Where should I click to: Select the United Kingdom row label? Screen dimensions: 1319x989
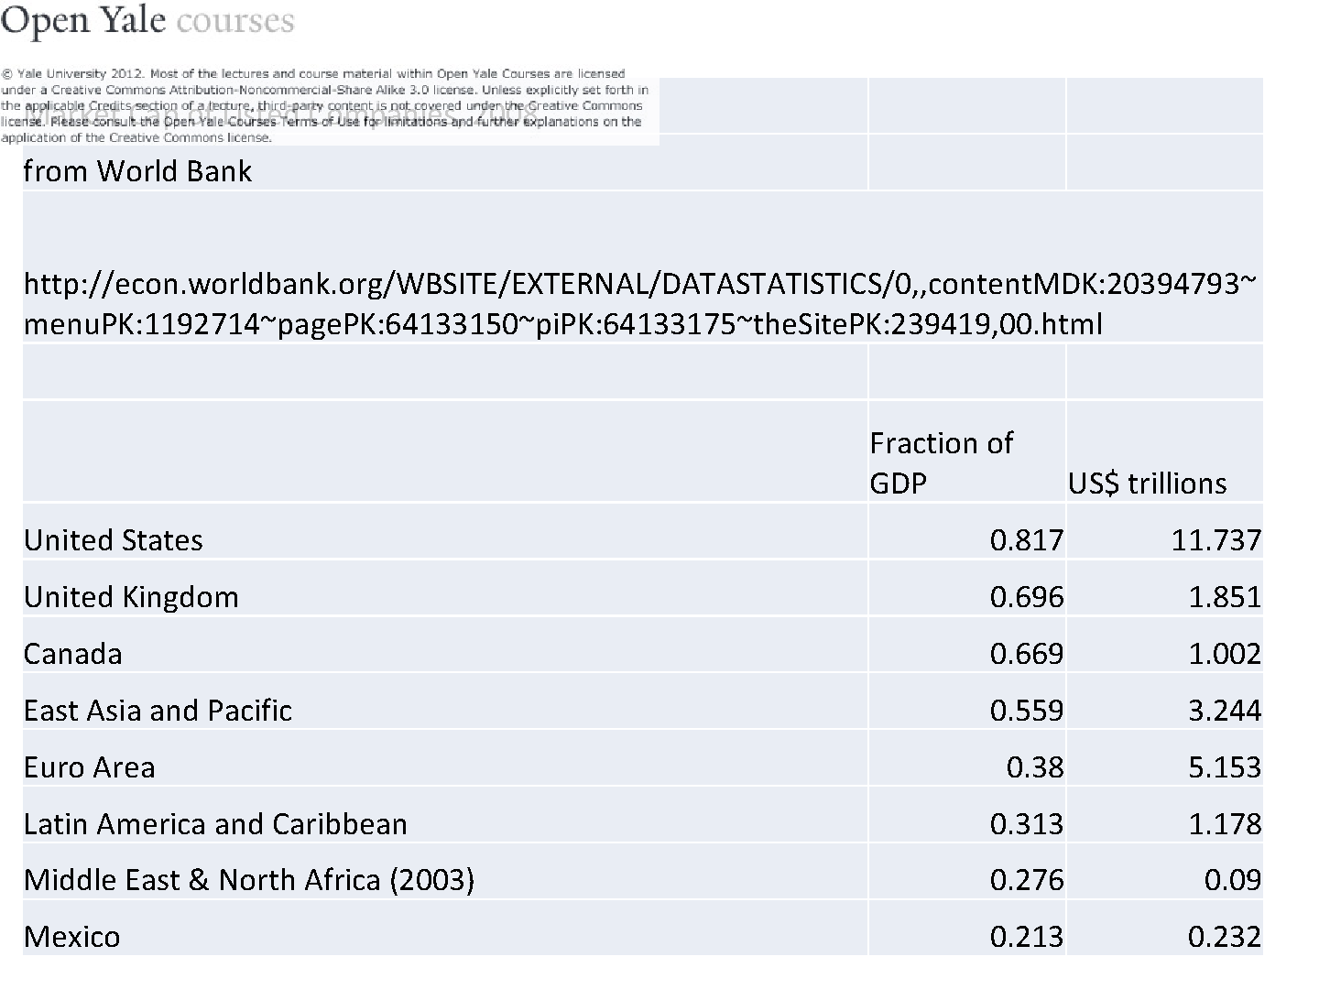pyautogui.click(x=131, y=596)
